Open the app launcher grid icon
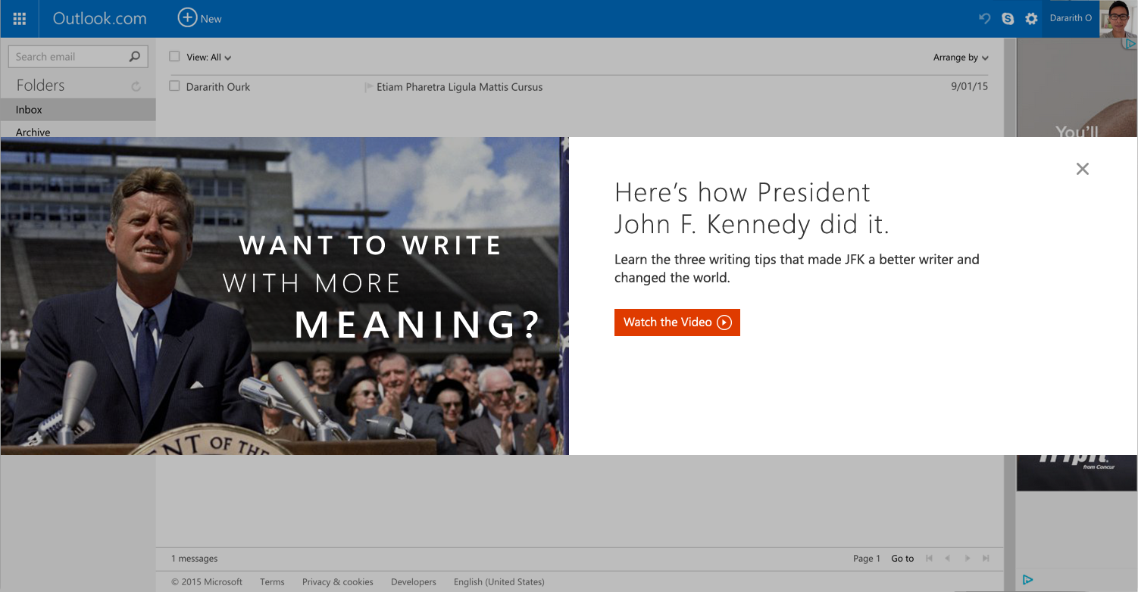The width and height of the screenshot is (1138, 592). coord(20,19)
